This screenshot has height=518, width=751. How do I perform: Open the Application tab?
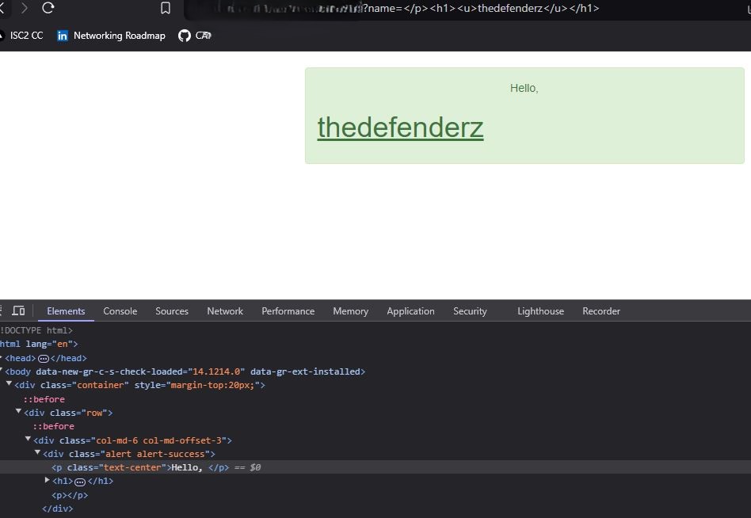[410, 311]
